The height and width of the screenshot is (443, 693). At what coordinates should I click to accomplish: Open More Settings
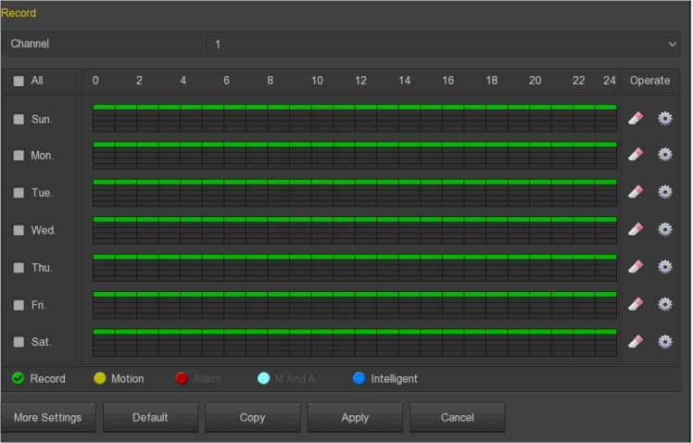pos(47,418)
